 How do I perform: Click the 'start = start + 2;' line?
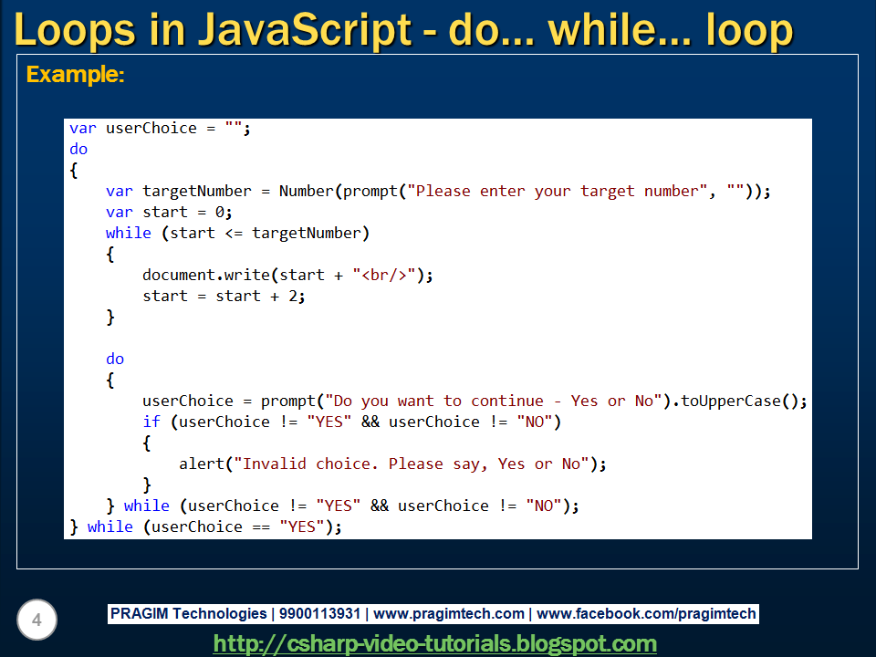click(214, 296)
